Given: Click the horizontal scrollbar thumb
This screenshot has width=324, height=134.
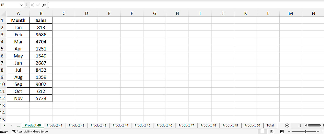Looking at the screenshot, I should [314, 125].
